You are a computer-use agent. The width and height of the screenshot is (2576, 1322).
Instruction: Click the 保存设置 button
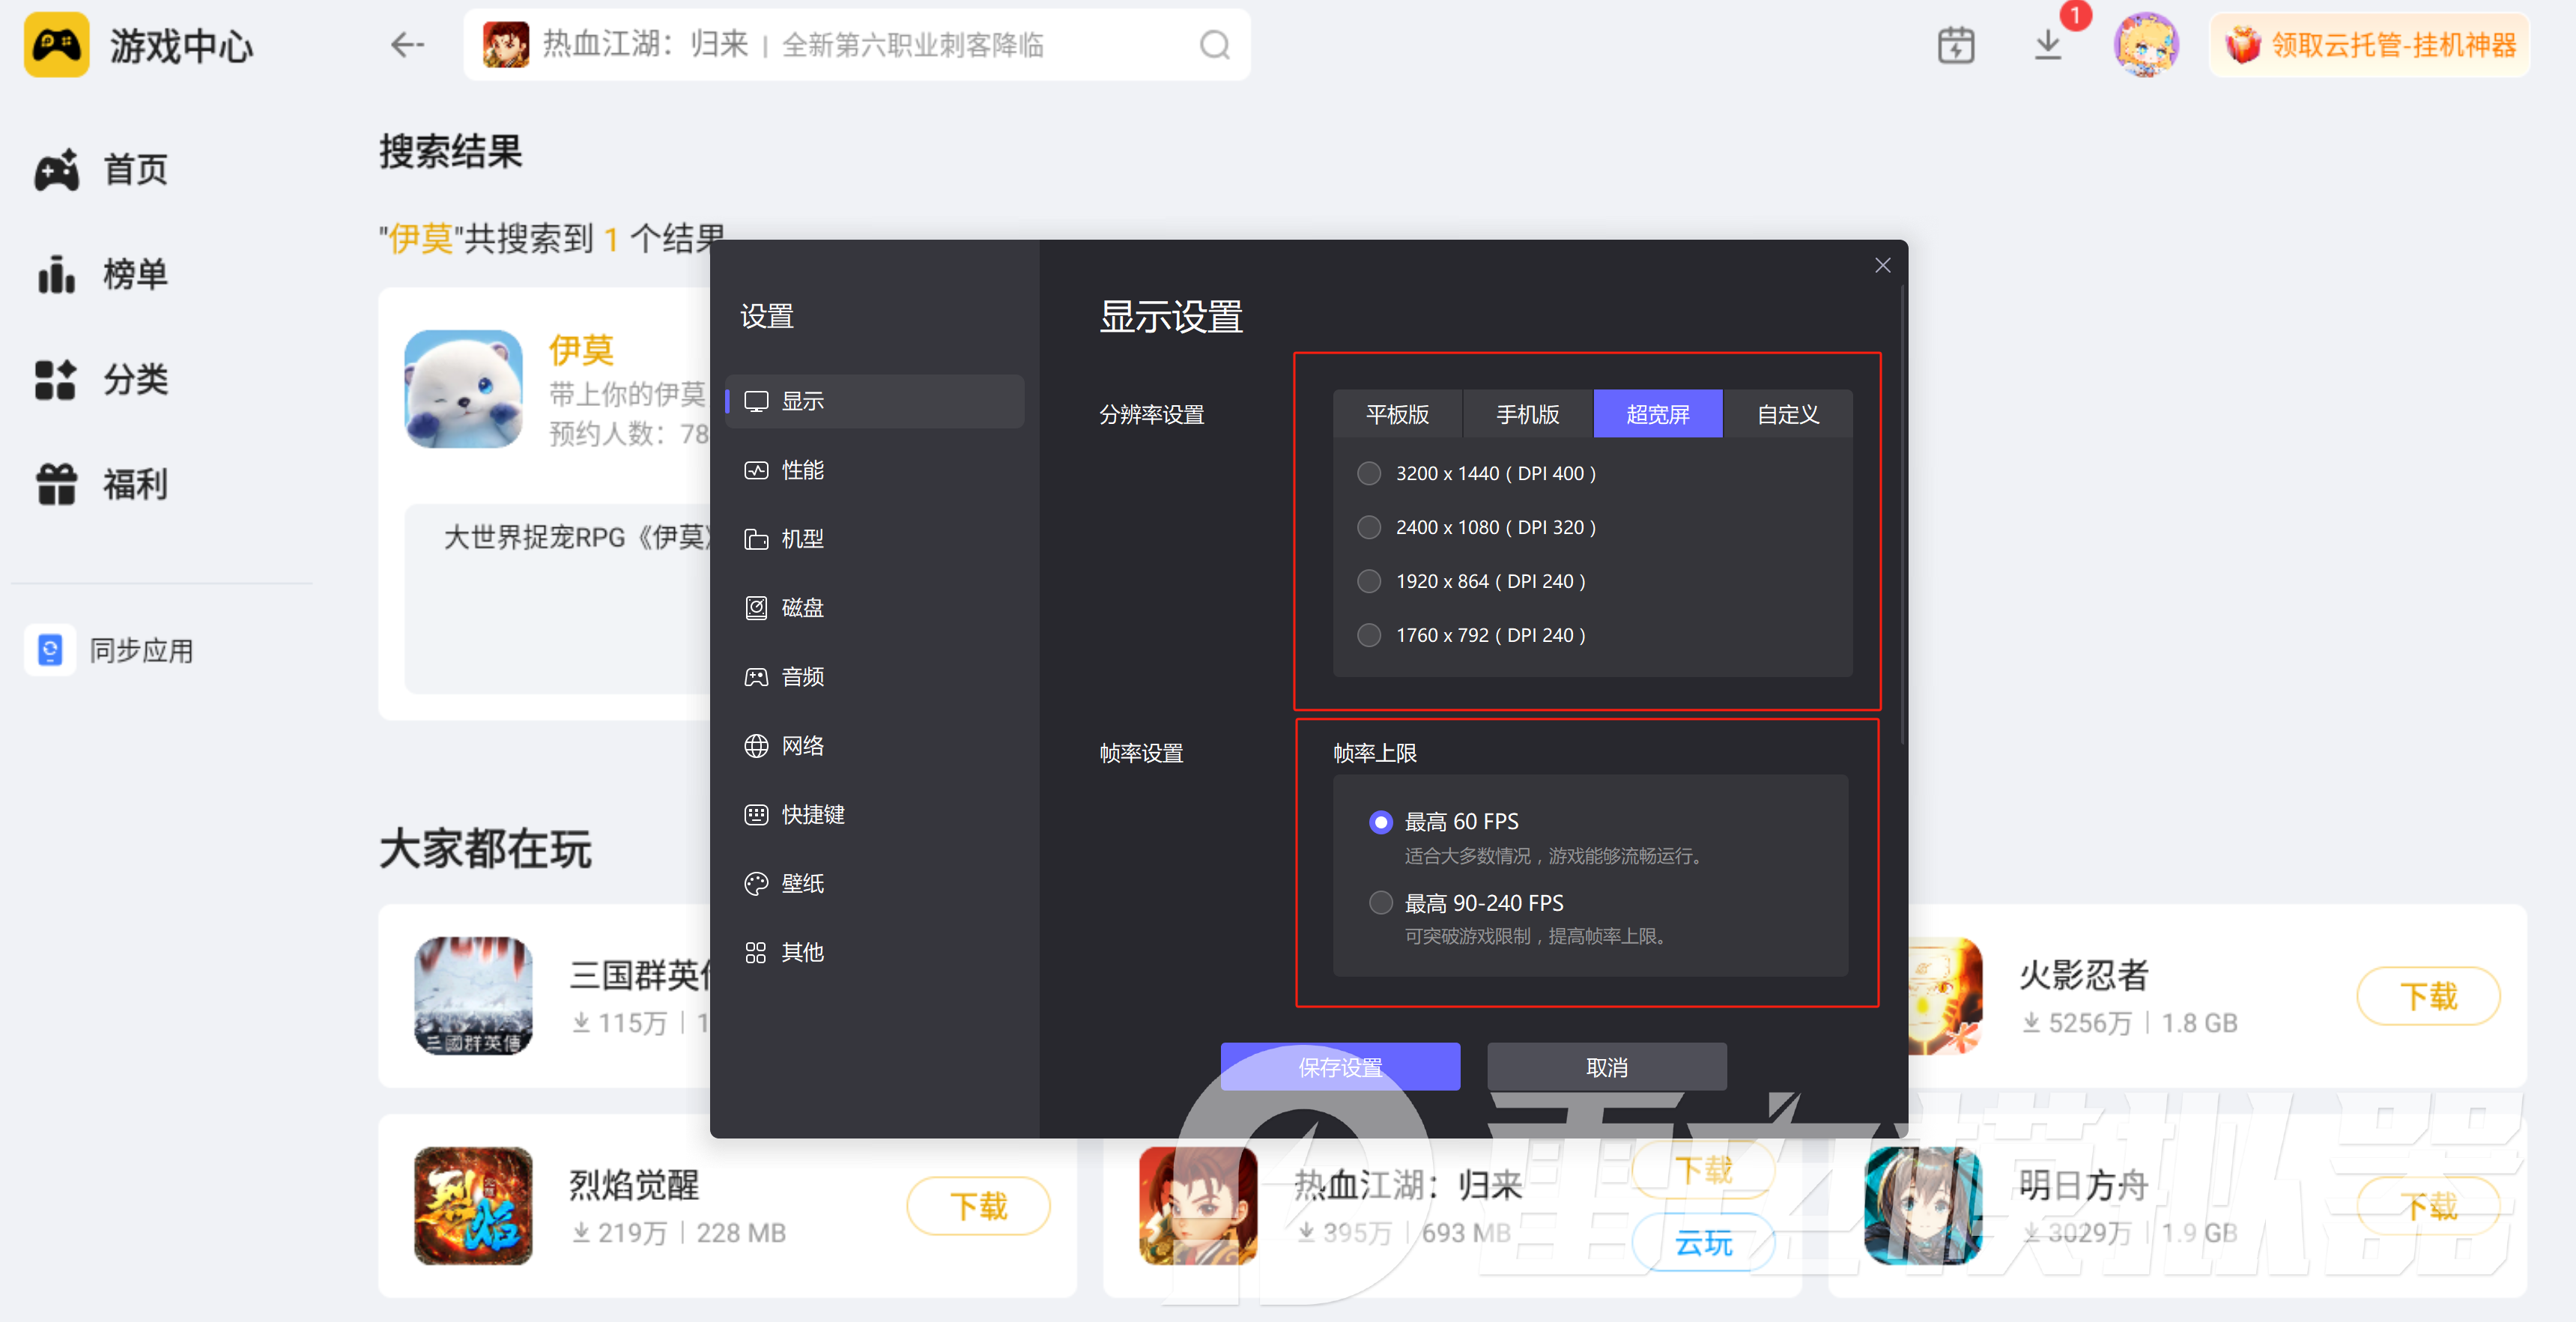click(1339, 1067)
